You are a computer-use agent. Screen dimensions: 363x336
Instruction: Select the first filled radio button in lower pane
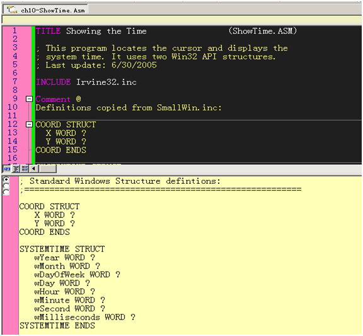tap(6, 179)
